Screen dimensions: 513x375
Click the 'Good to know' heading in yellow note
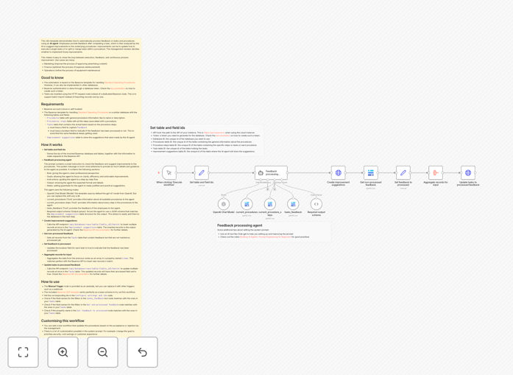tap(52, 77)
